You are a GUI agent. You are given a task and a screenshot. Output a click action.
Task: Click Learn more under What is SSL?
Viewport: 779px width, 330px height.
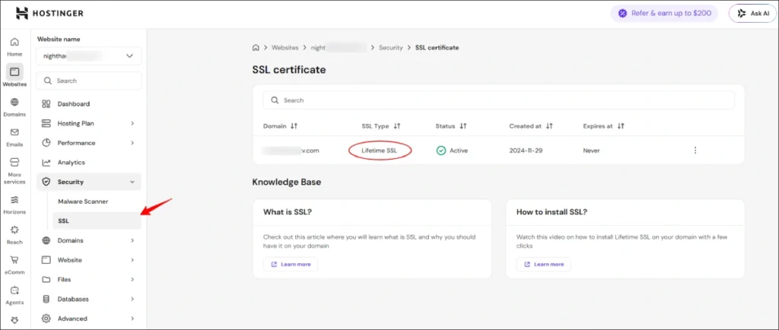(291, 265)
